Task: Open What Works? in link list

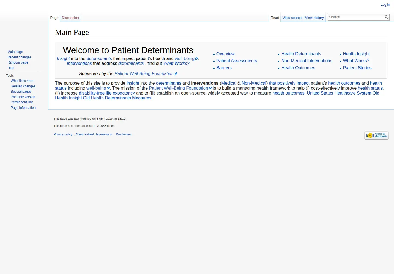Action: (356, 61)
